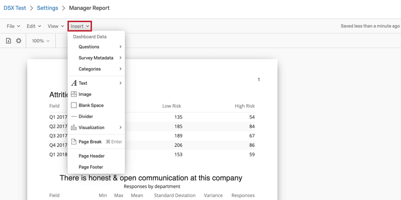Expand the Questions submenu arrow
Viewport: 401px width, 200px height.
120,47
